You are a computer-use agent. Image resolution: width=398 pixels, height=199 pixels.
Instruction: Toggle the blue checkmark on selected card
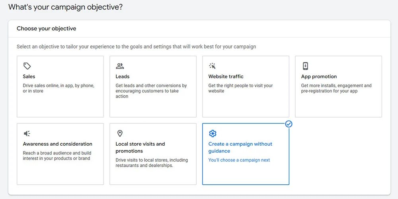coord(289,124)
